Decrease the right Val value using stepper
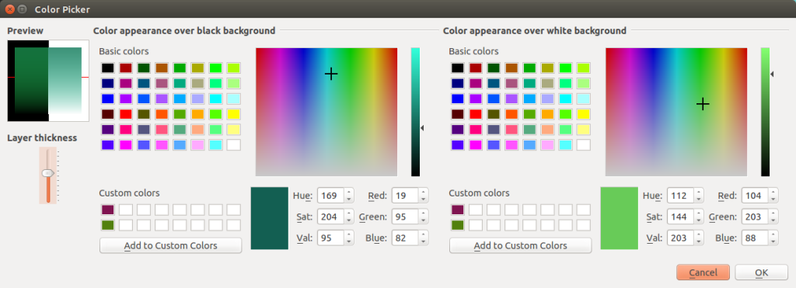 pyautogui.click(x=699, y=241)
